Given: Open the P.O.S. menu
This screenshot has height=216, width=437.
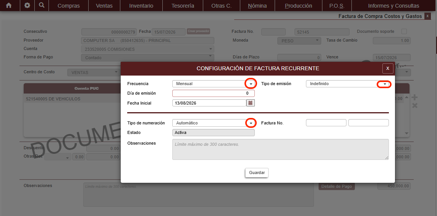Looking at the screenshot, I should 337,6.
